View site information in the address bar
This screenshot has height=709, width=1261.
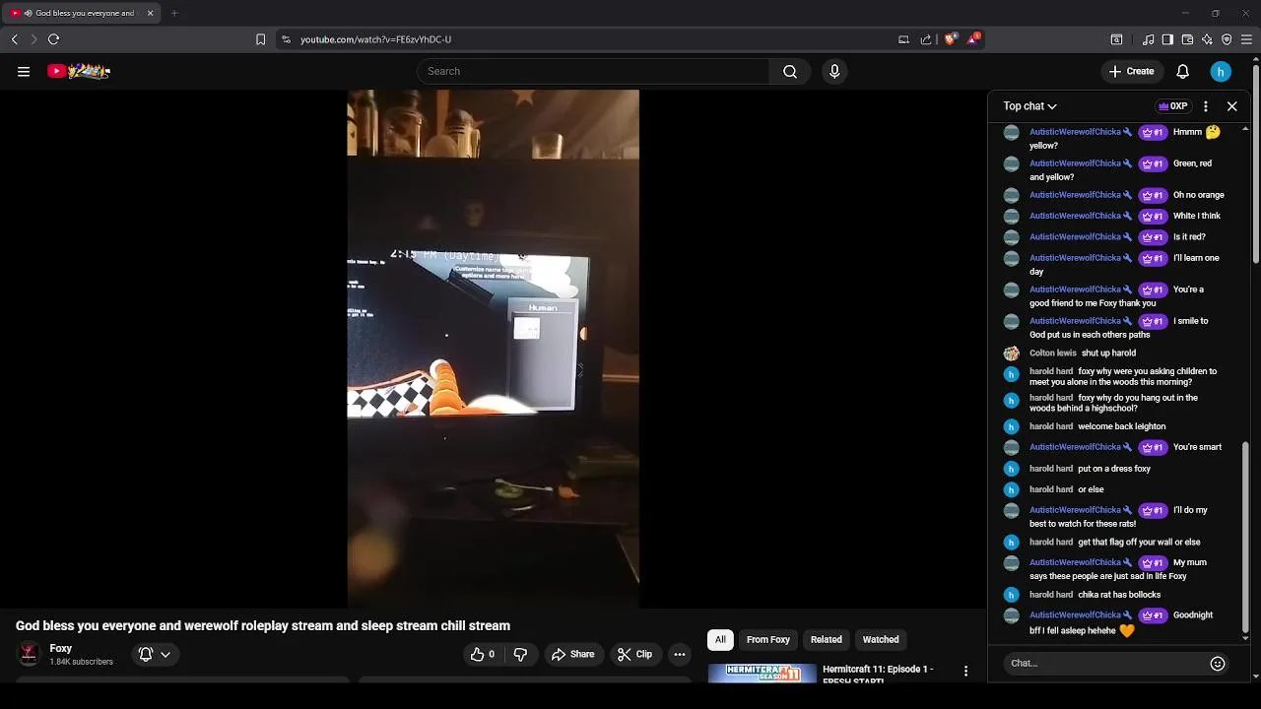point(286,39)
